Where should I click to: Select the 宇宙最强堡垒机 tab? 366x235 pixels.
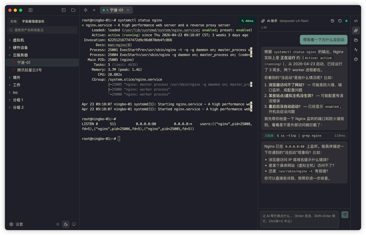[x=33, y=21]
